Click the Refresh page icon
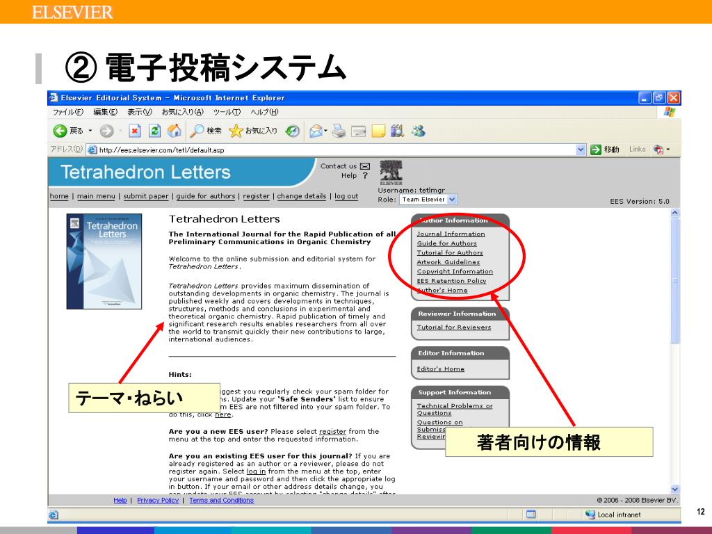Screen dimensions: 712x534 click(155, 131)
